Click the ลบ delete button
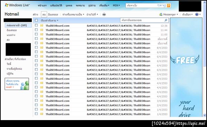 44,14
